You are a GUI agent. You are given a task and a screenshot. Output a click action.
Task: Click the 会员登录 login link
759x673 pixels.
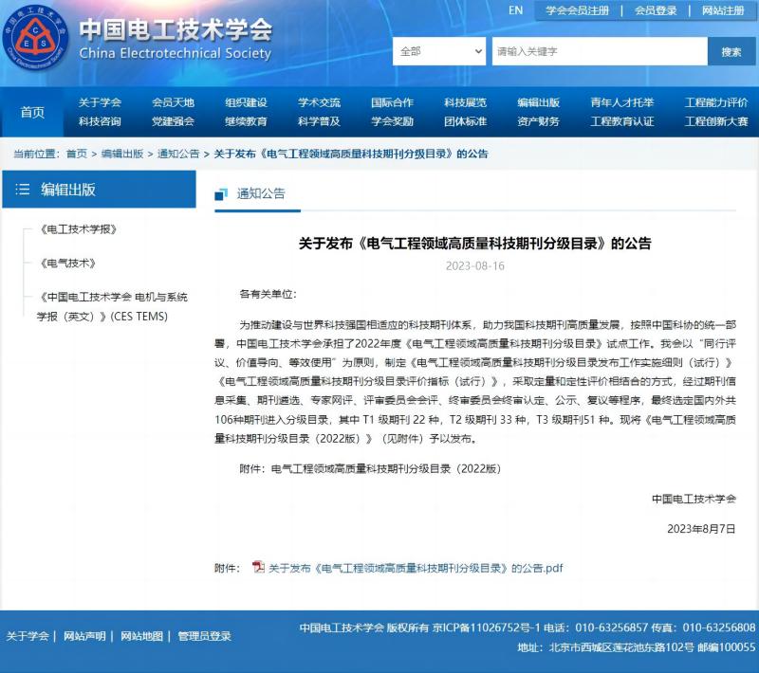click(656, 10)
